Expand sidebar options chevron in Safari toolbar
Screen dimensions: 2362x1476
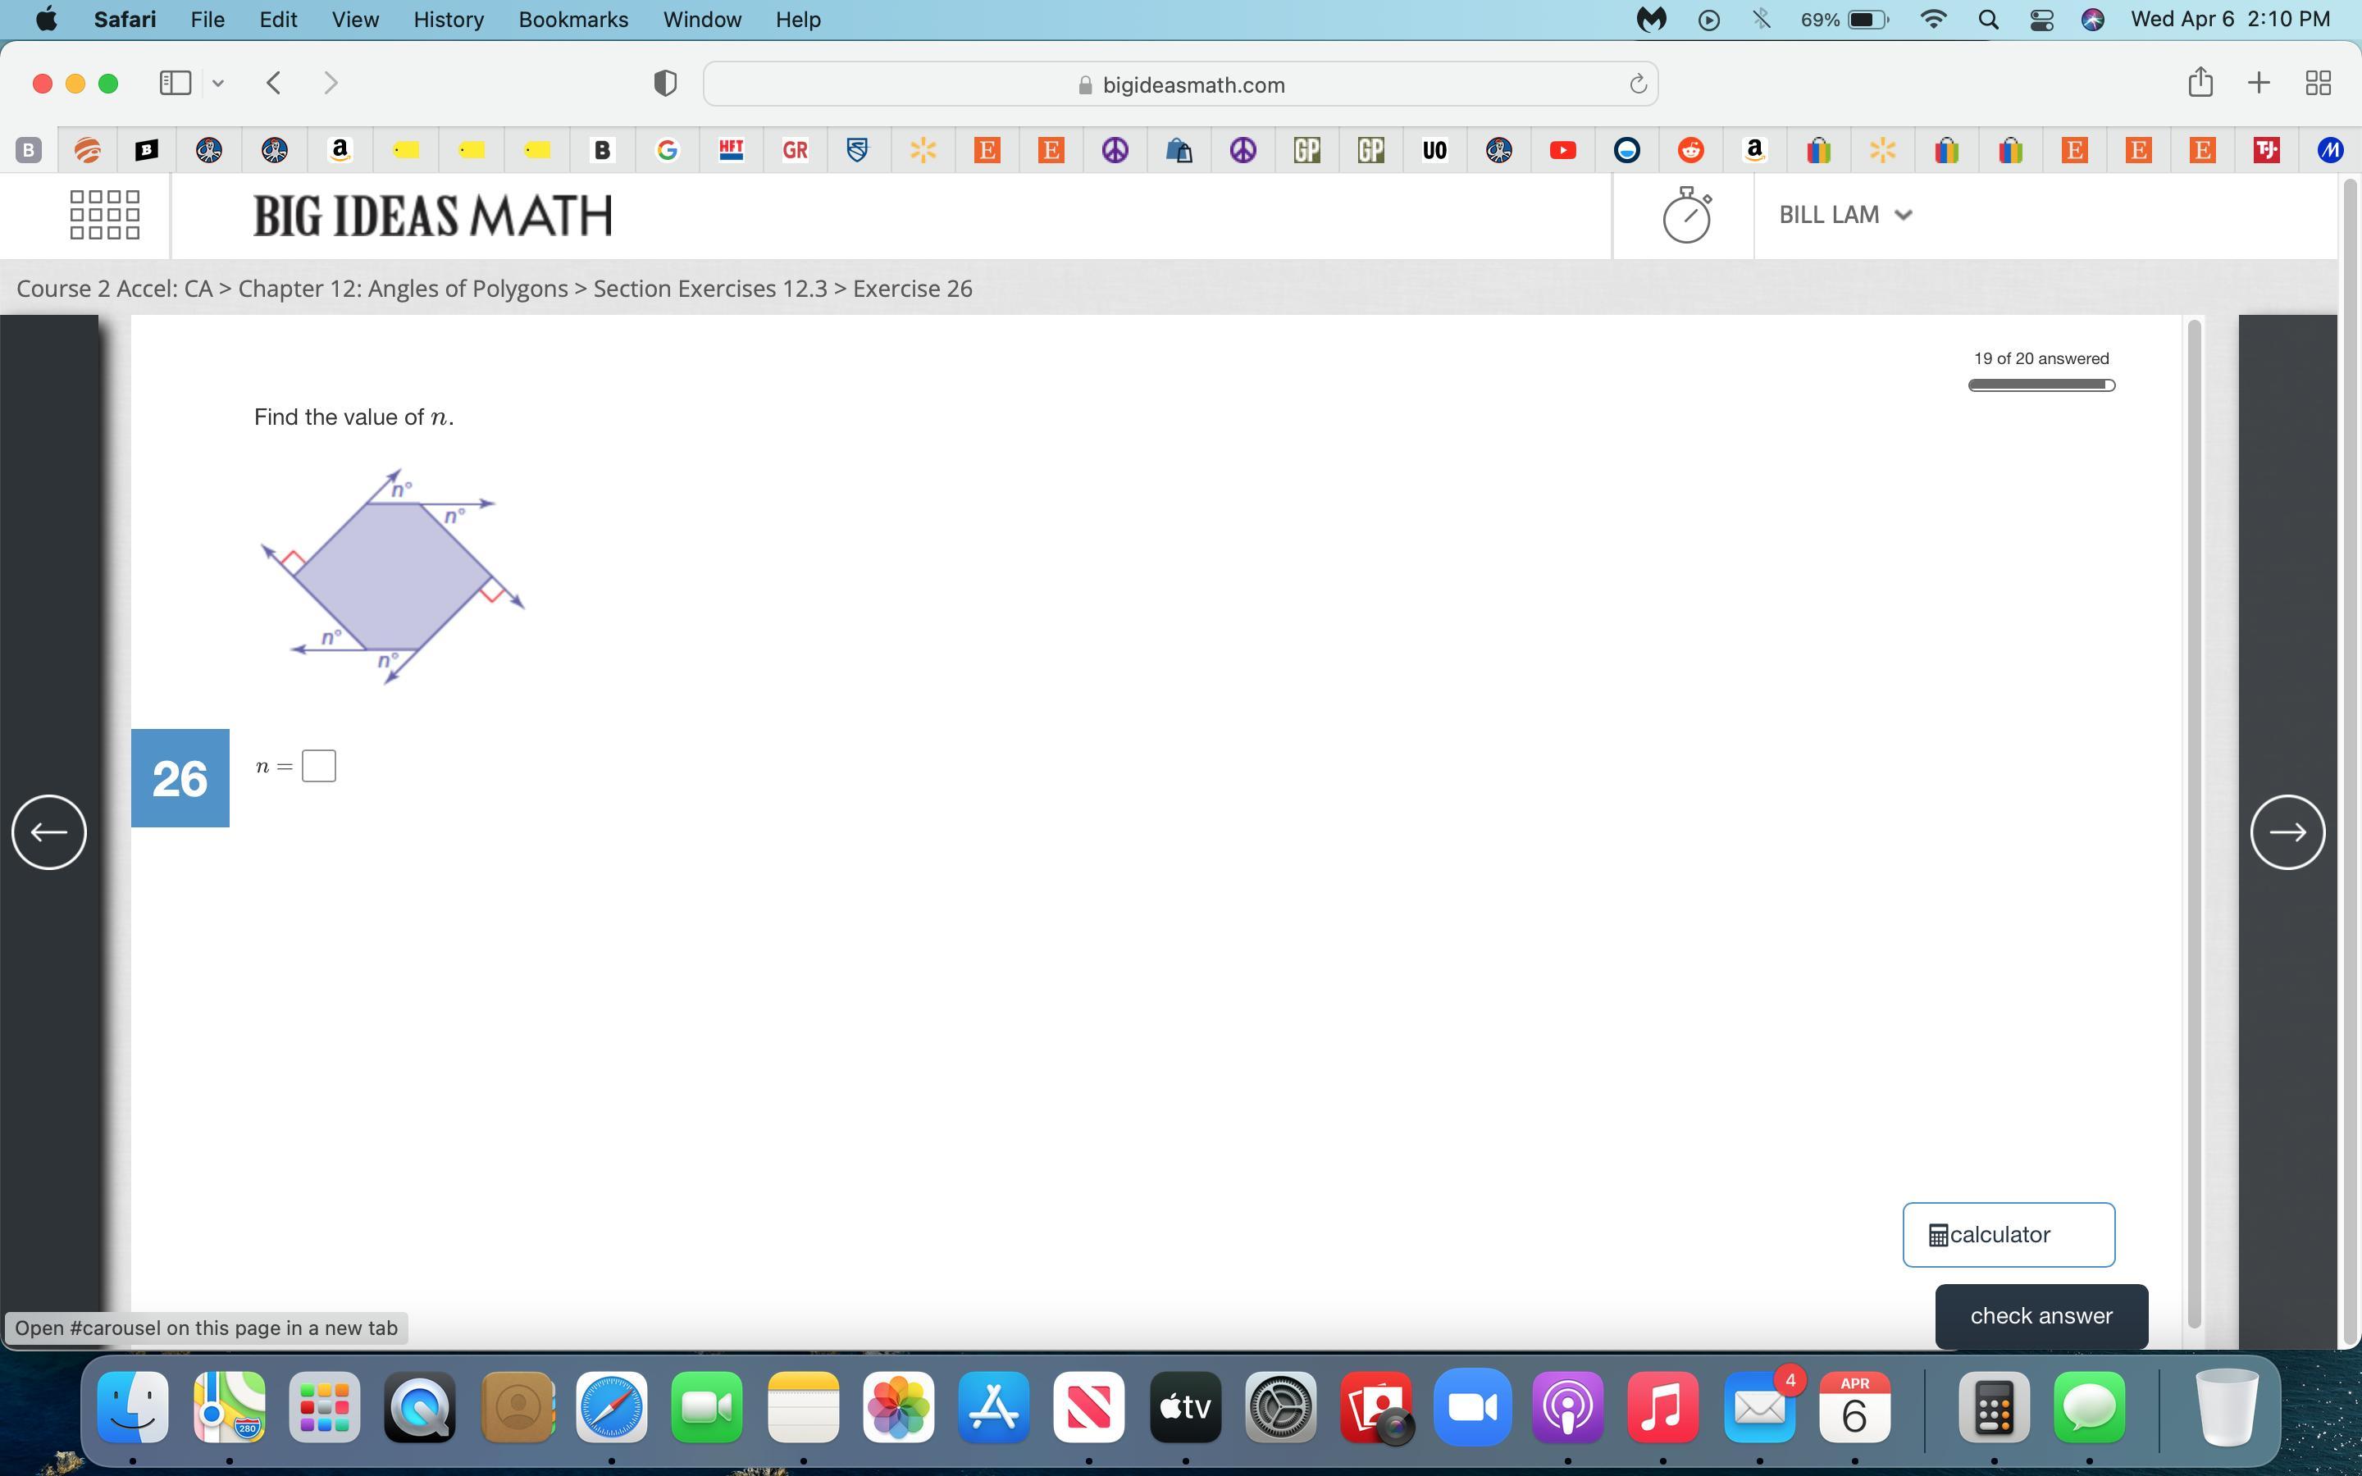click(x=217, y=84)
